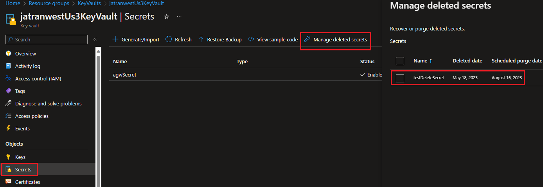Open the agwSecret secret row

245,75
